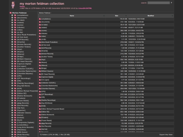
Task: Click the 118.33 GB size cell
Action: tap(123, 19)
